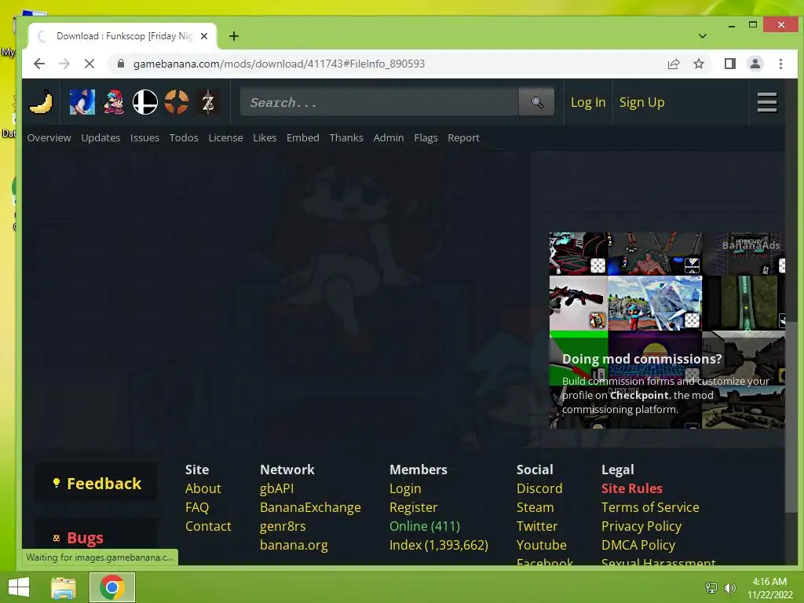Switch to the License tab
The image size is (804, 603).
[x=225, y=137]
